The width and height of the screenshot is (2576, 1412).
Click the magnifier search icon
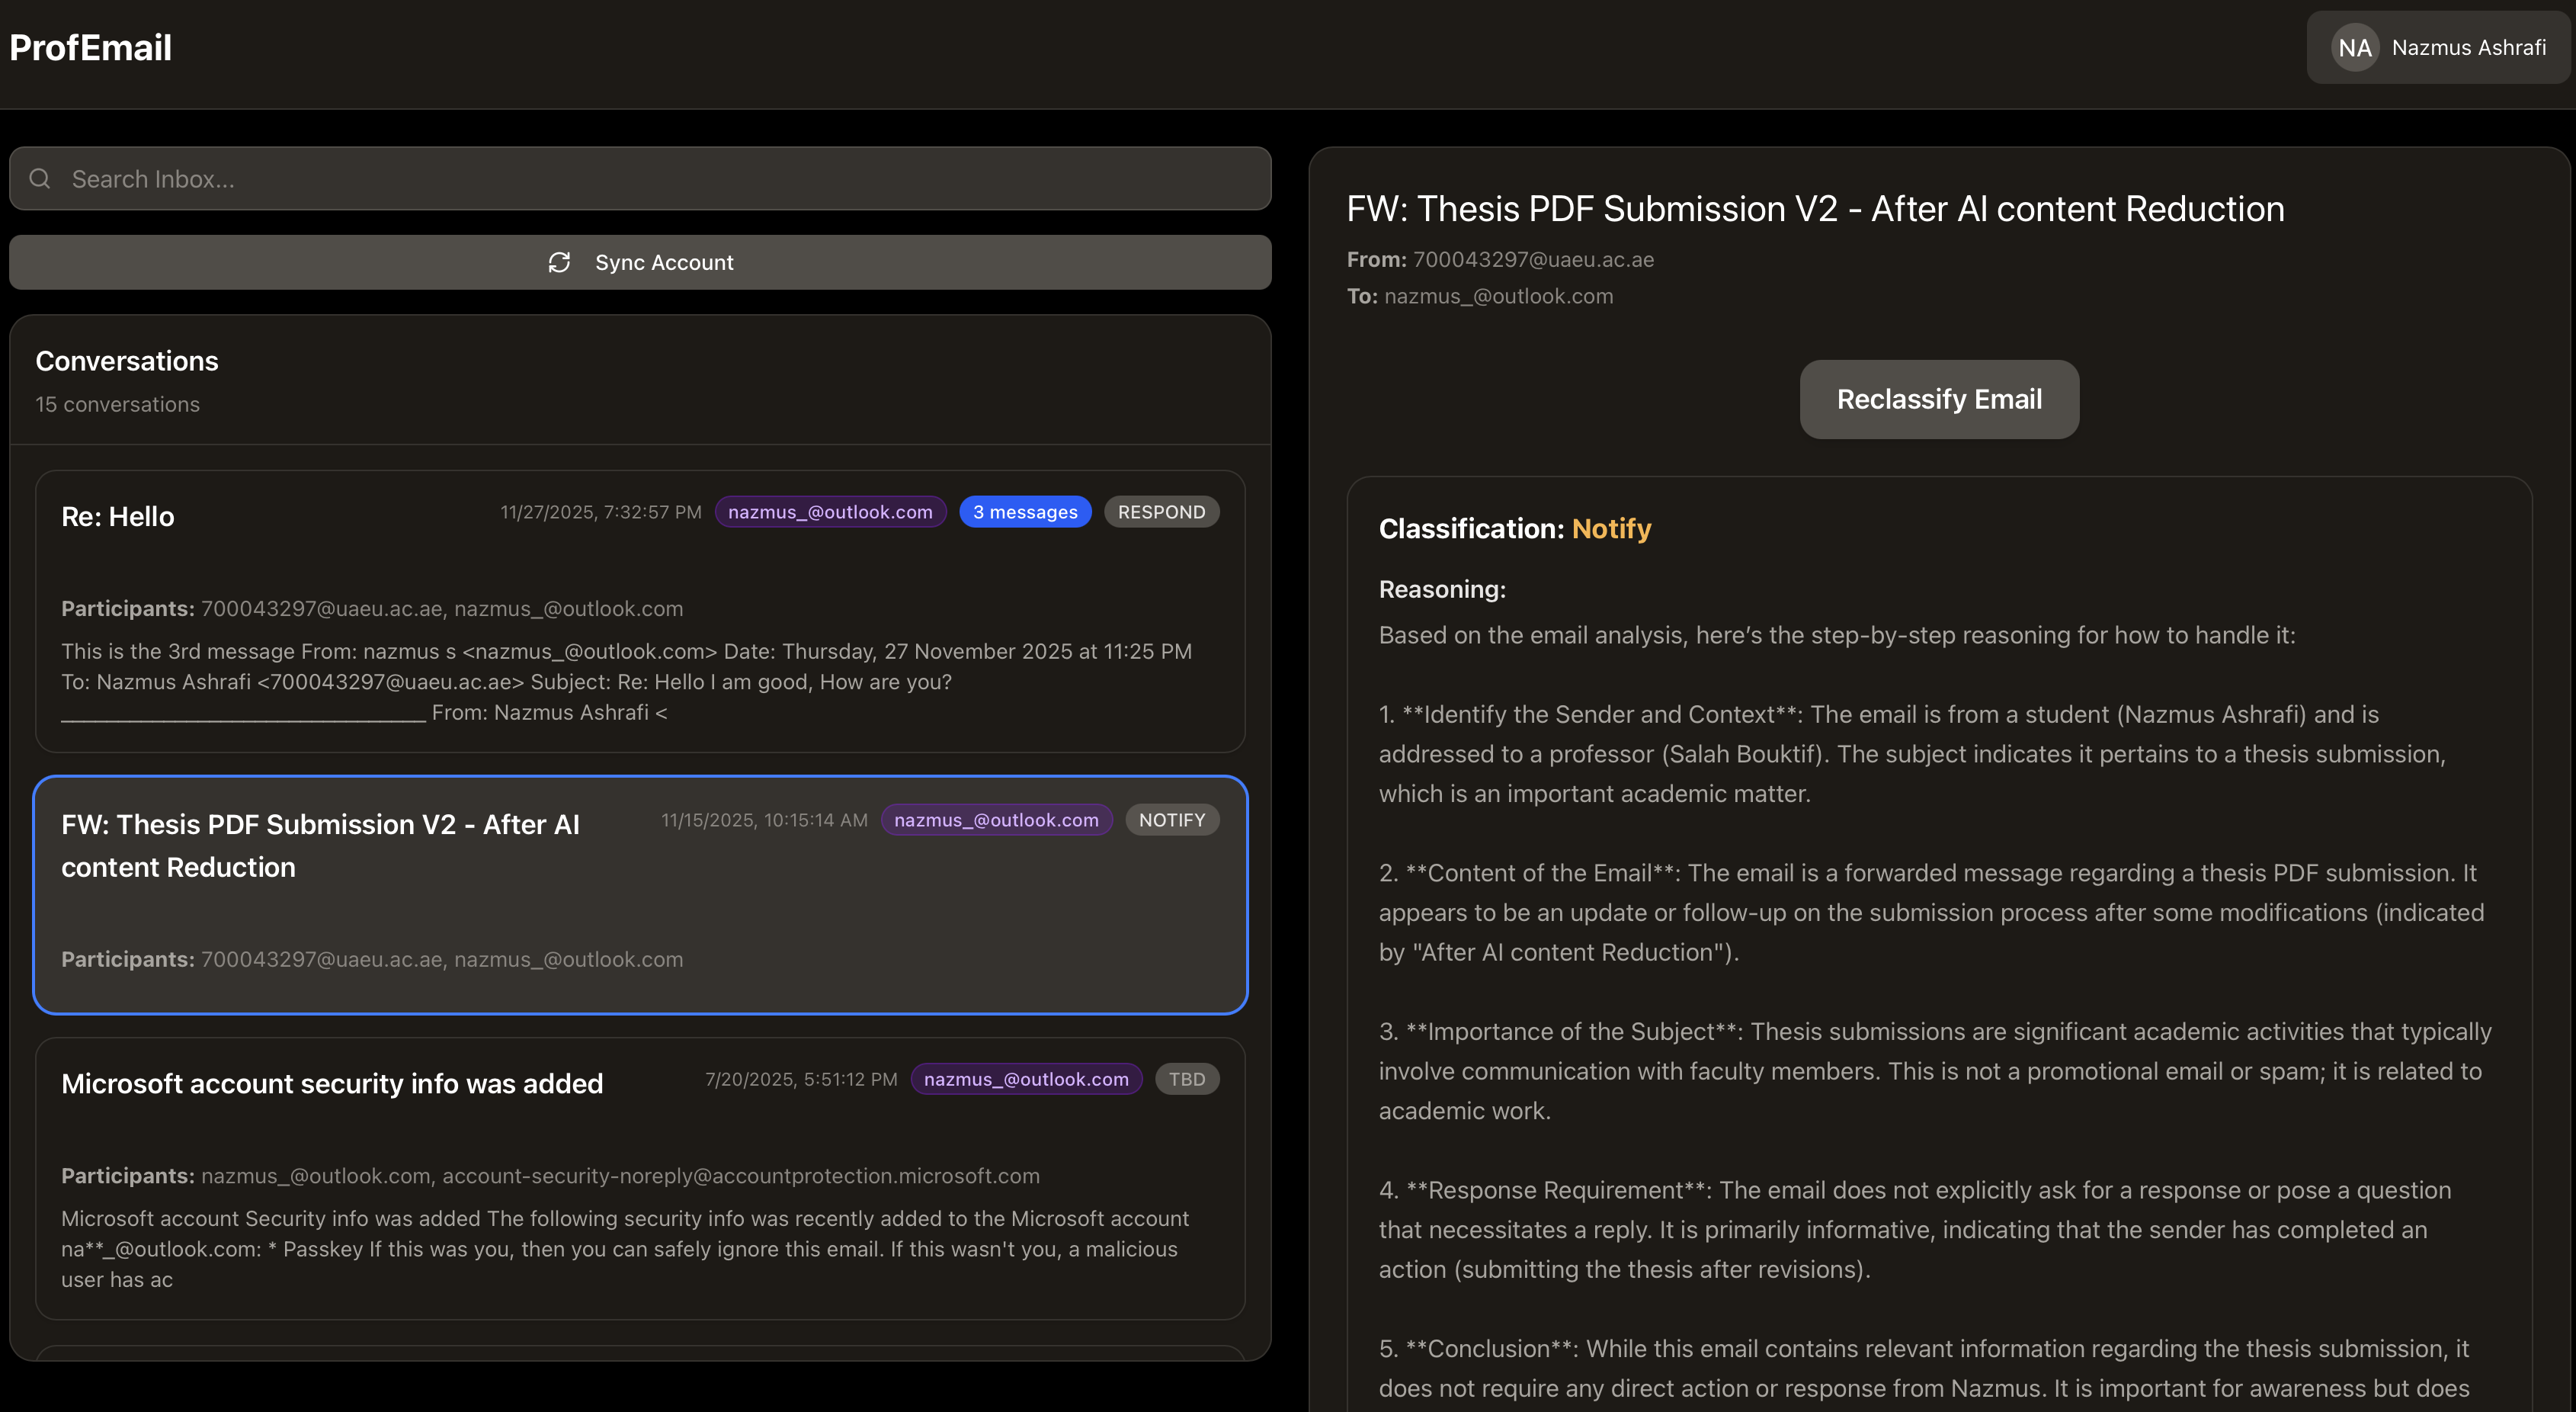click(40, 179)
